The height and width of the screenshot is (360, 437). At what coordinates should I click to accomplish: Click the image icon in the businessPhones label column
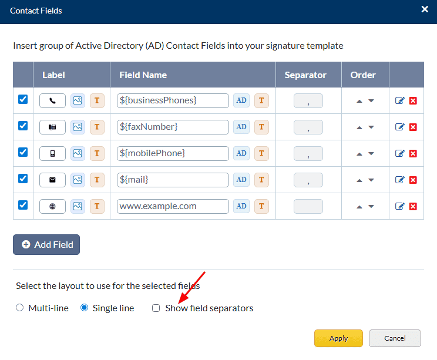pos(78,100)
